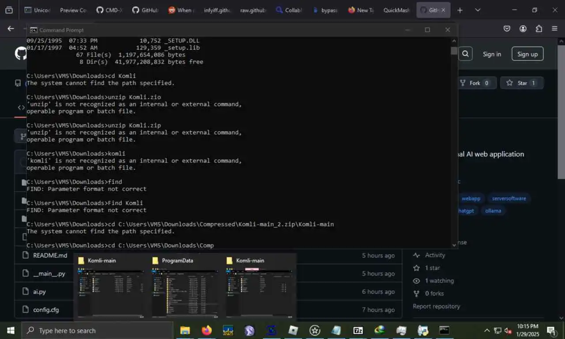Switch to the CMD-X GitHub tab

tap(109, 10)
